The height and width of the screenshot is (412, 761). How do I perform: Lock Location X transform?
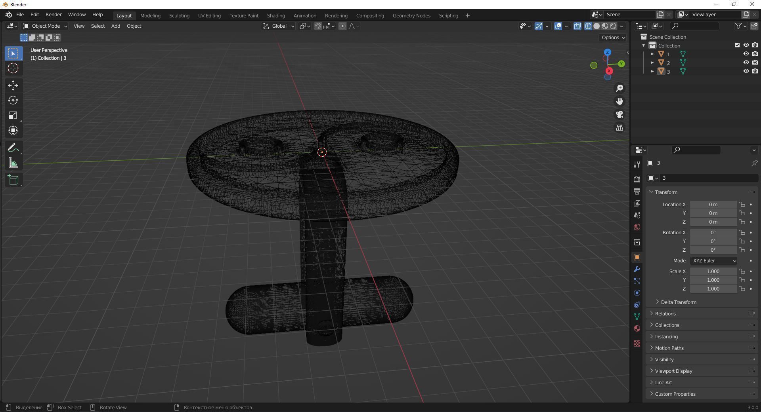point(742,205)
